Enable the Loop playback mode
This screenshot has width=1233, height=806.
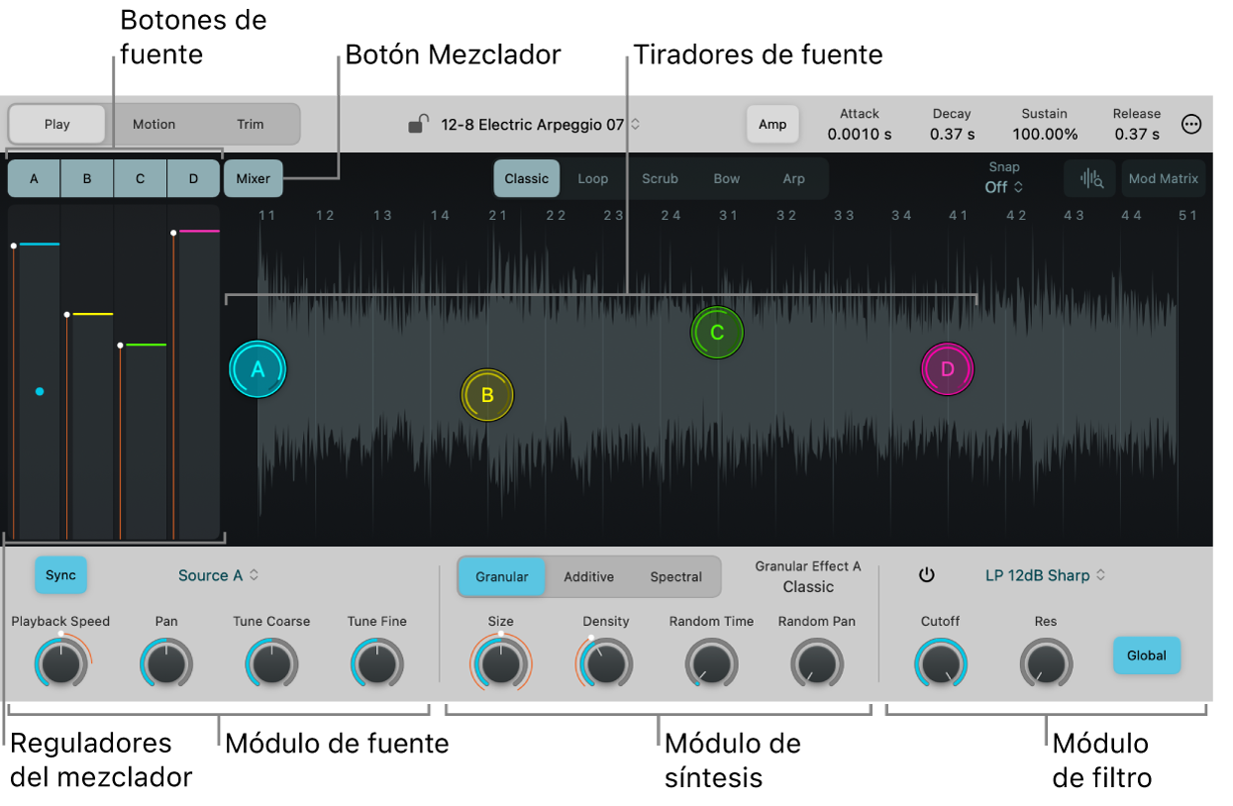pyautogui.click(x=593, y=179)
